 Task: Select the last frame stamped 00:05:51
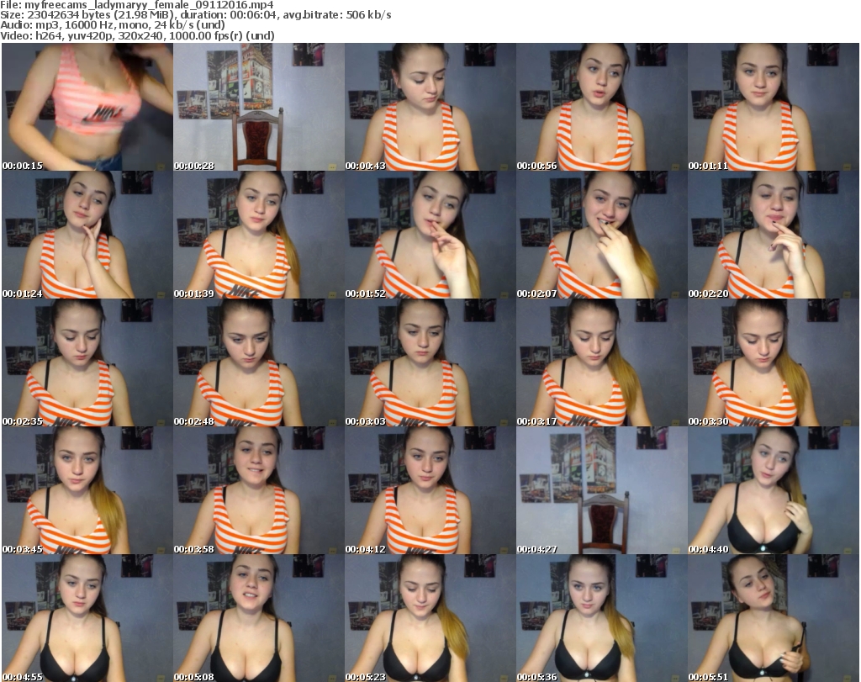pyautogui.click(x=774, y=618)
